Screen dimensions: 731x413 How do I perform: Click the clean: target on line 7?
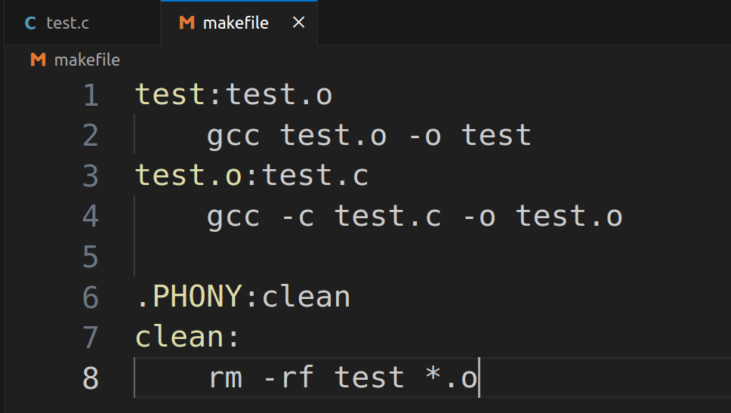tap(187, 337)
